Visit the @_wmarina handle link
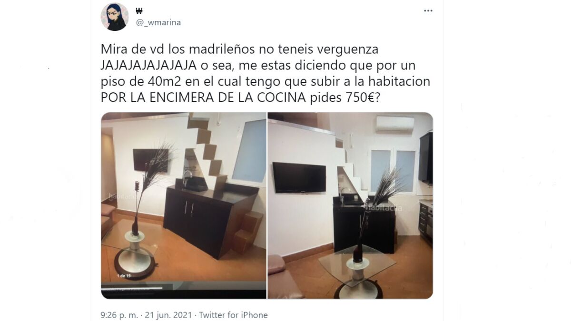Image resolution: width=571 pixels, height=321 pixels. pos(158,22)
